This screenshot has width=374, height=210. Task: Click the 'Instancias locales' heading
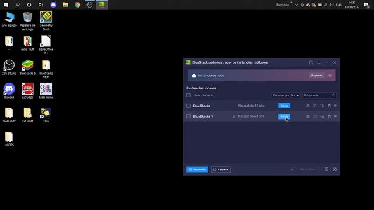[201, 88]
